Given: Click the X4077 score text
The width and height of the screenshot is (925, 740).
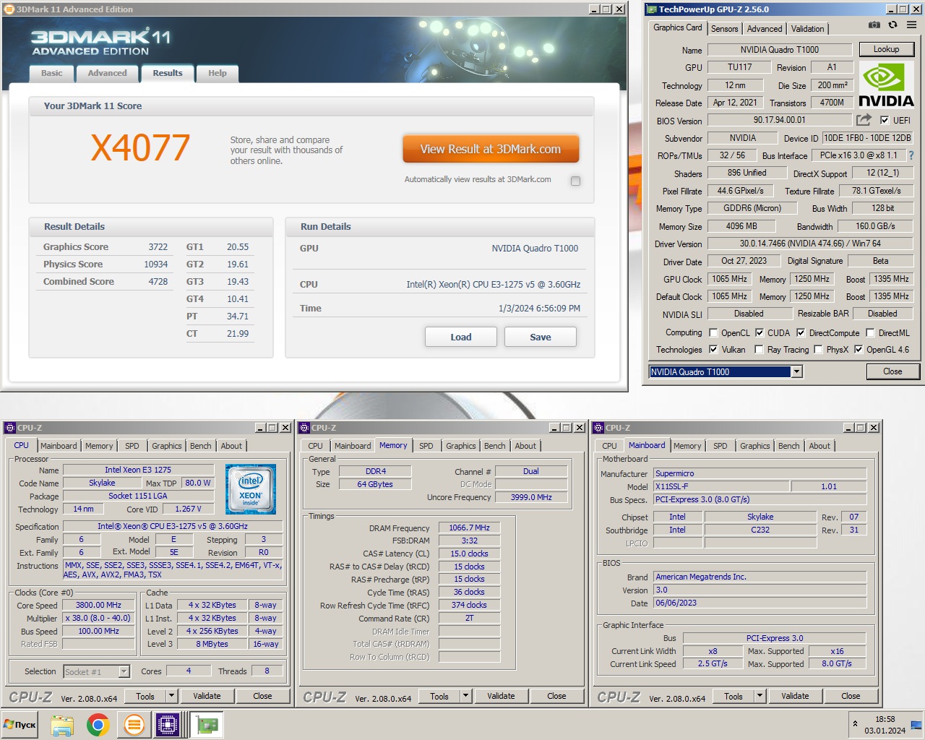Looking at the screenshot, I should tap(140, 147).
